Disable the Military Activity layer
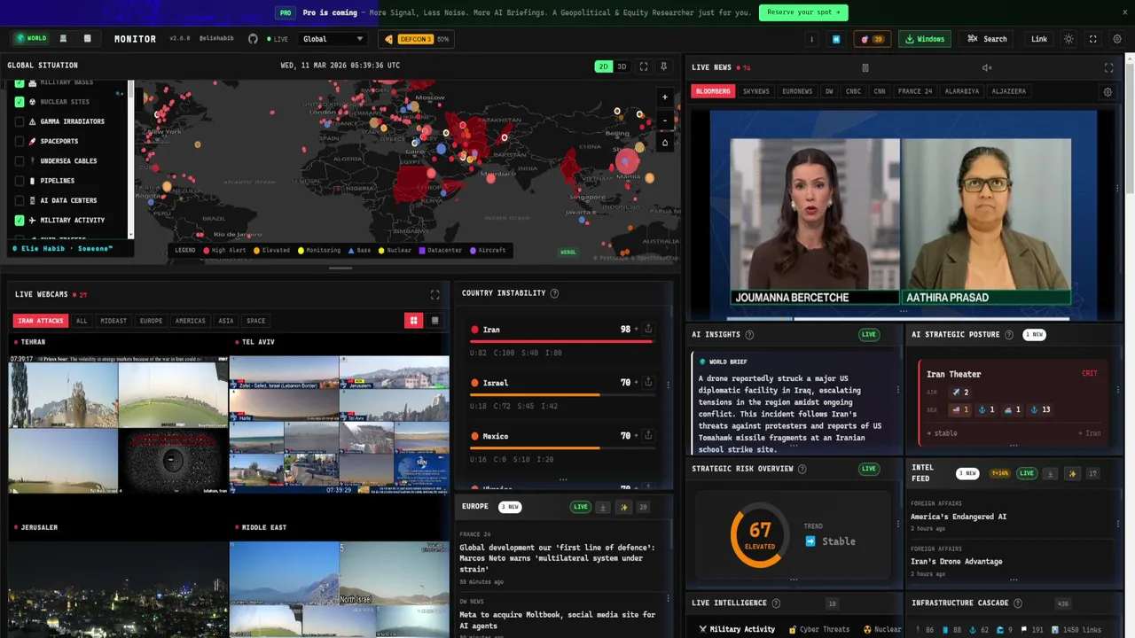Viewport: 1135px width, 638px height. coord(20,220)
